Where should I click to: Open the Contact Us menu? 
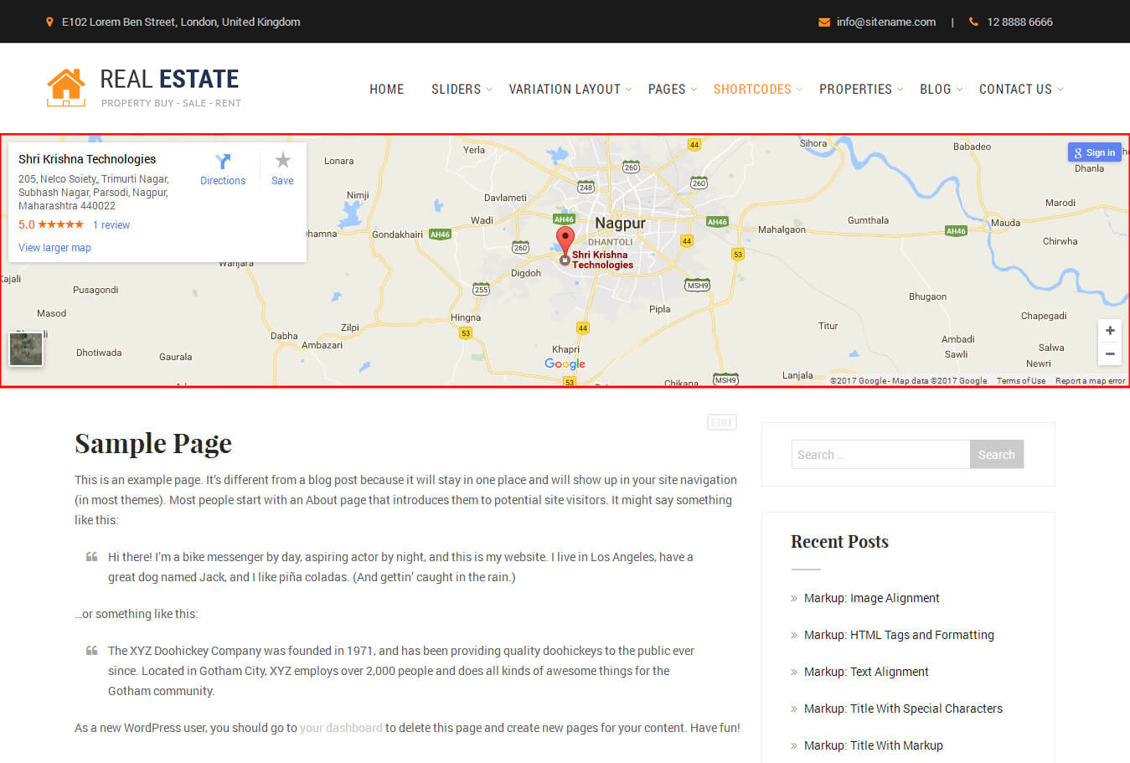(x=1015, y=89)
